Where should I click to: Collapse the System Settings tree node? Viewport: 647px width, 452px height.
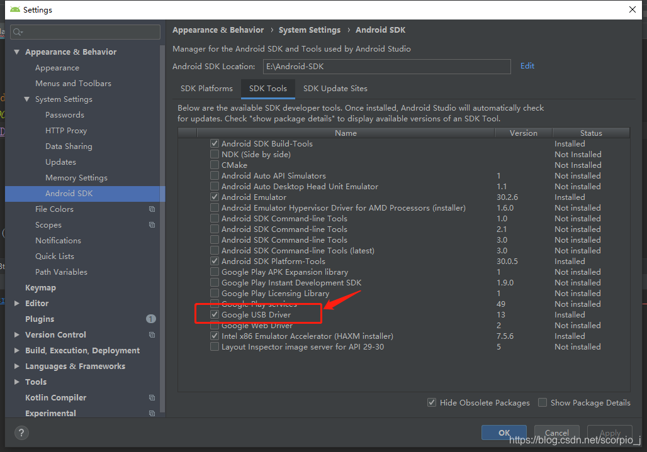pyautogui.click(x=27, y=99)
